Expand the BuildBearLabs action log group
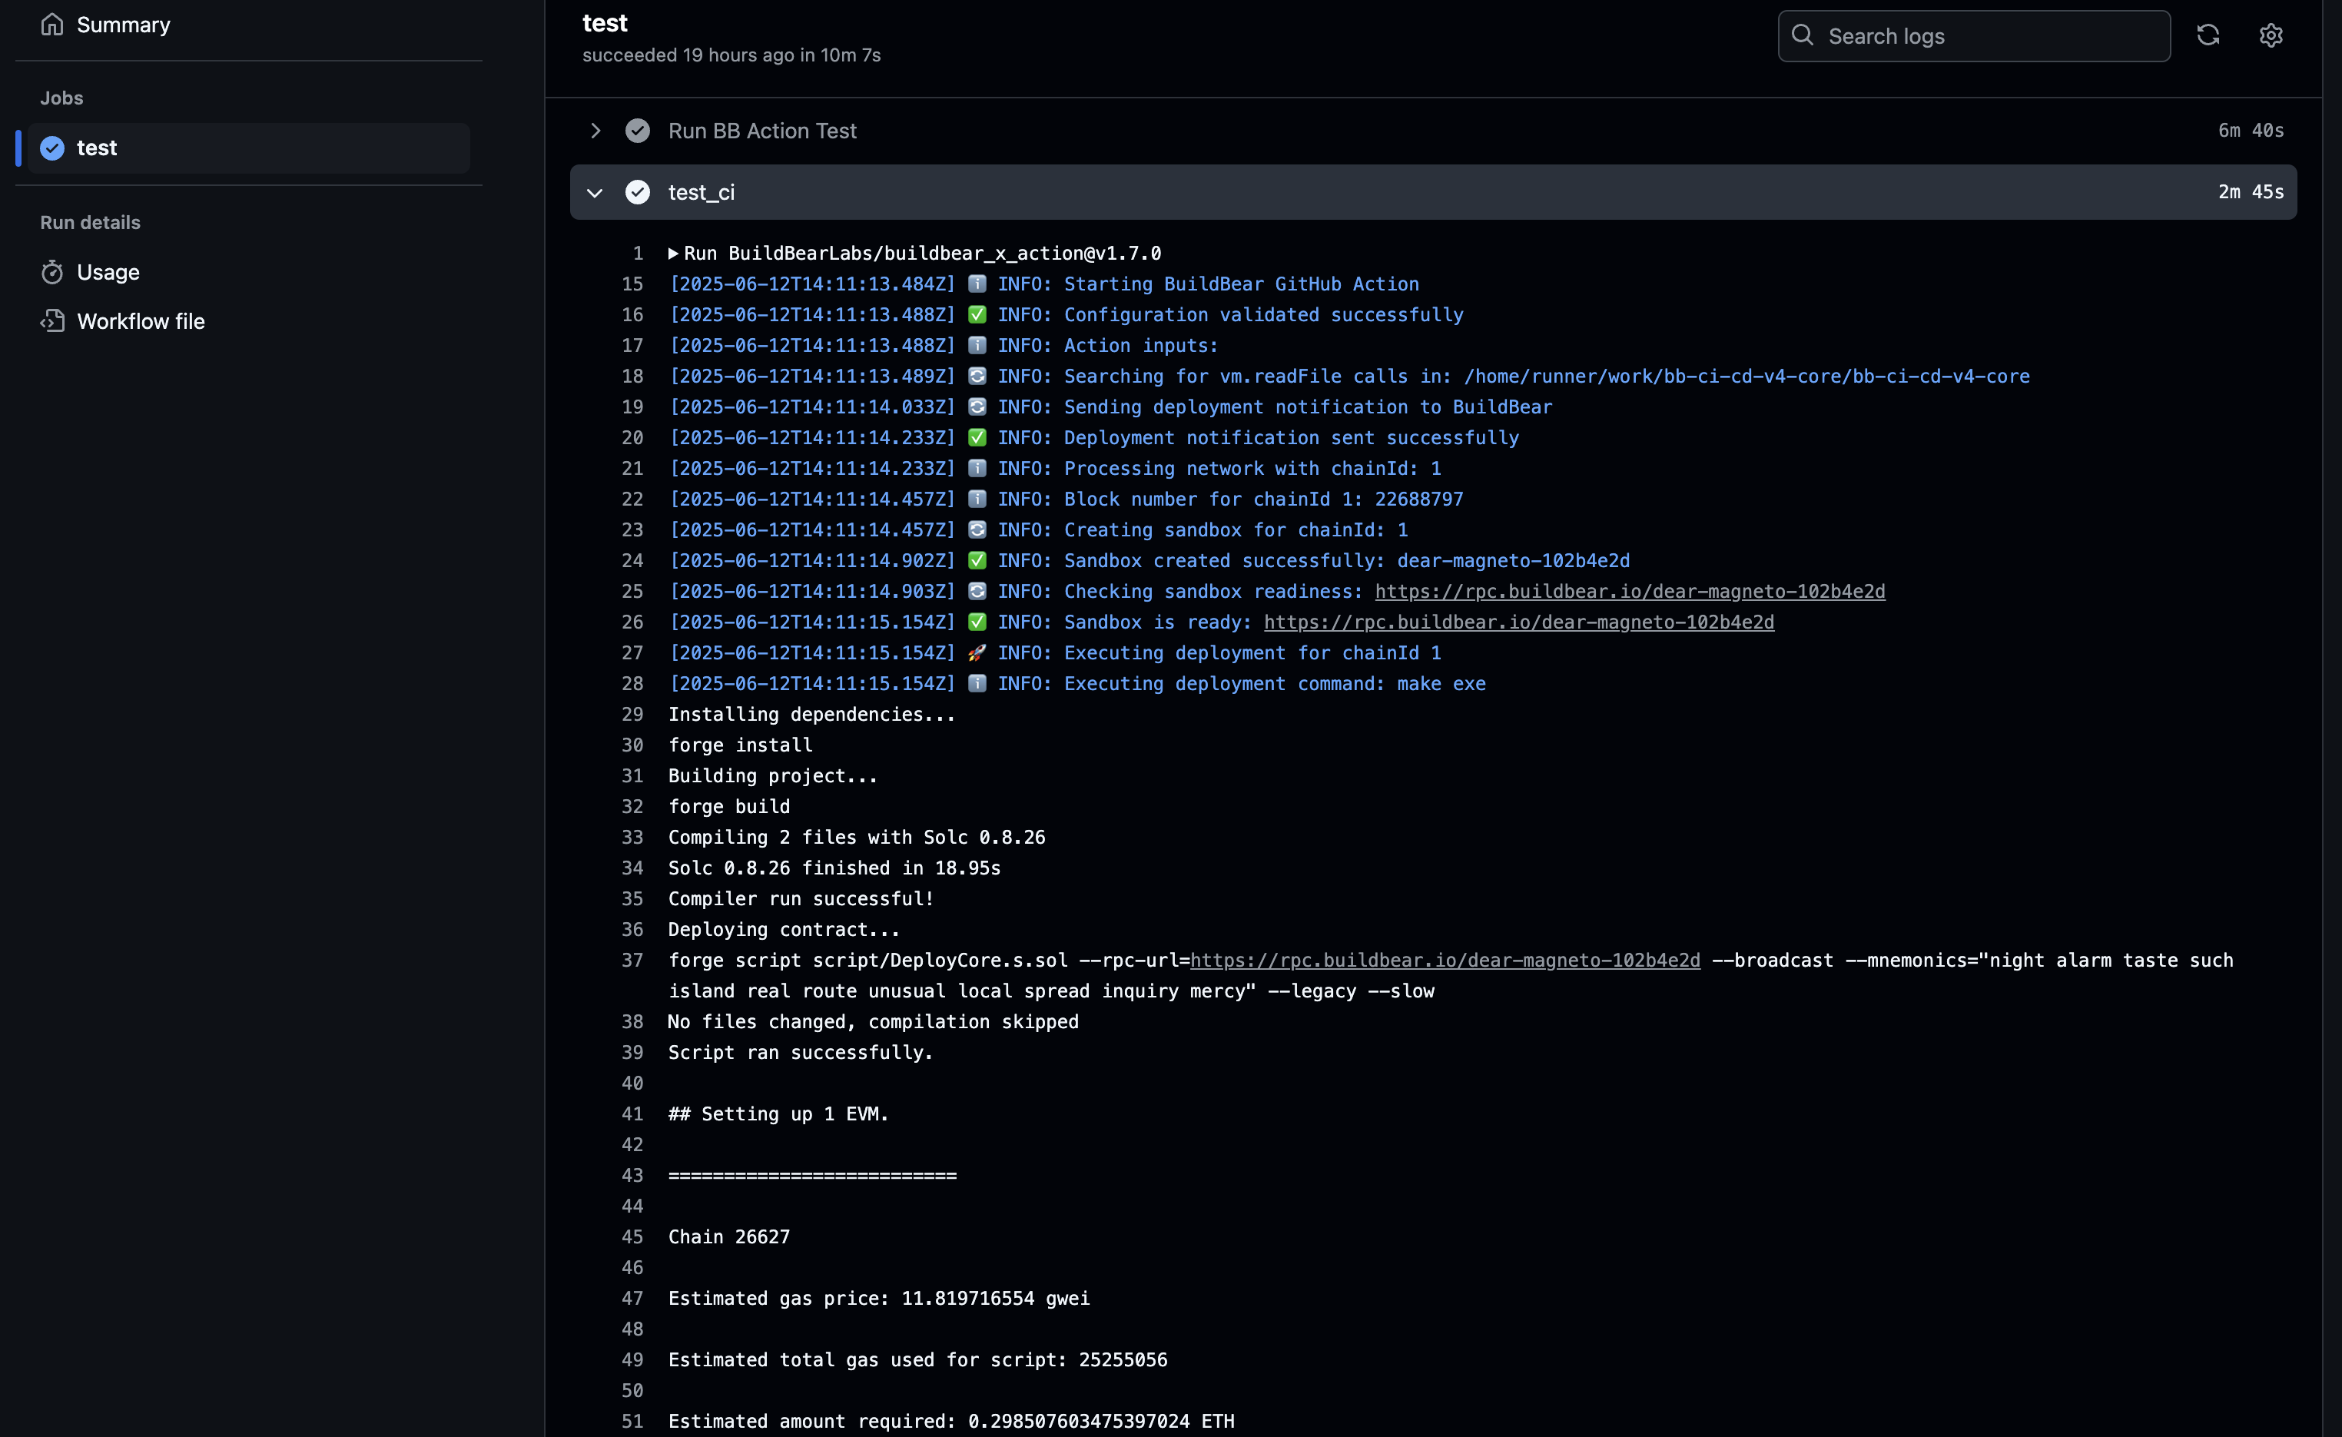 pyautogui.click(x=673, y=253)
